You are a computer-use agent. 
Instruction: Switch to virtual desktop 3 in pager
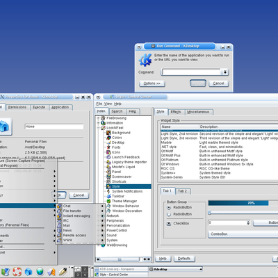coord(78,275)
